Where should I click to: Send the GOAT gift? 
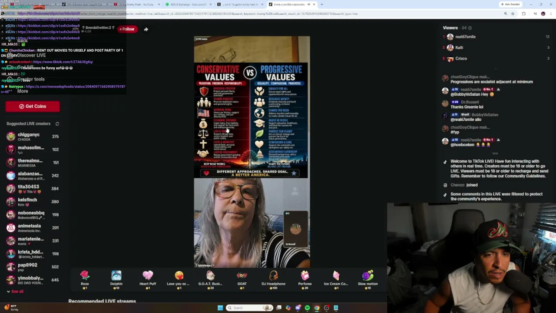(x=242, y=279)
